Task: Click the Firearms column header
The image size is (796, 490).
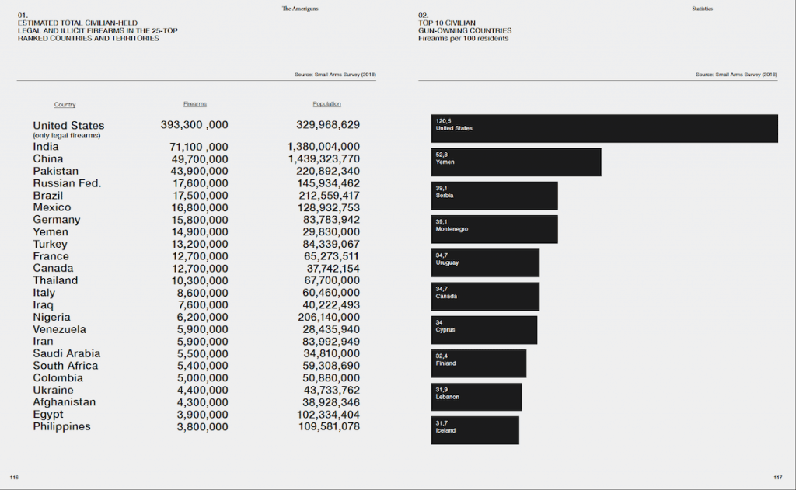Action: (195, 103)
